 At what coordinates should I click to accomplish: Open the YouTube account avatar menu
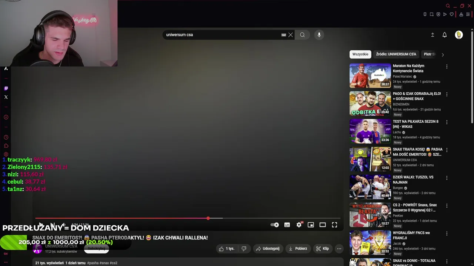tap(459, 35)
